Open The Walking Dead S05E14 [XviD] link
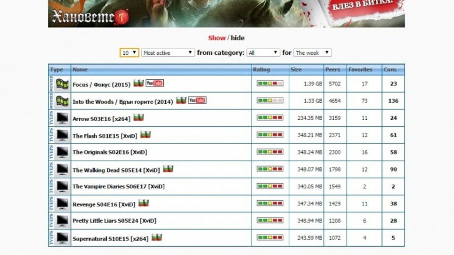The height and width of the screenshot is (255, 454). click(116, 170)
